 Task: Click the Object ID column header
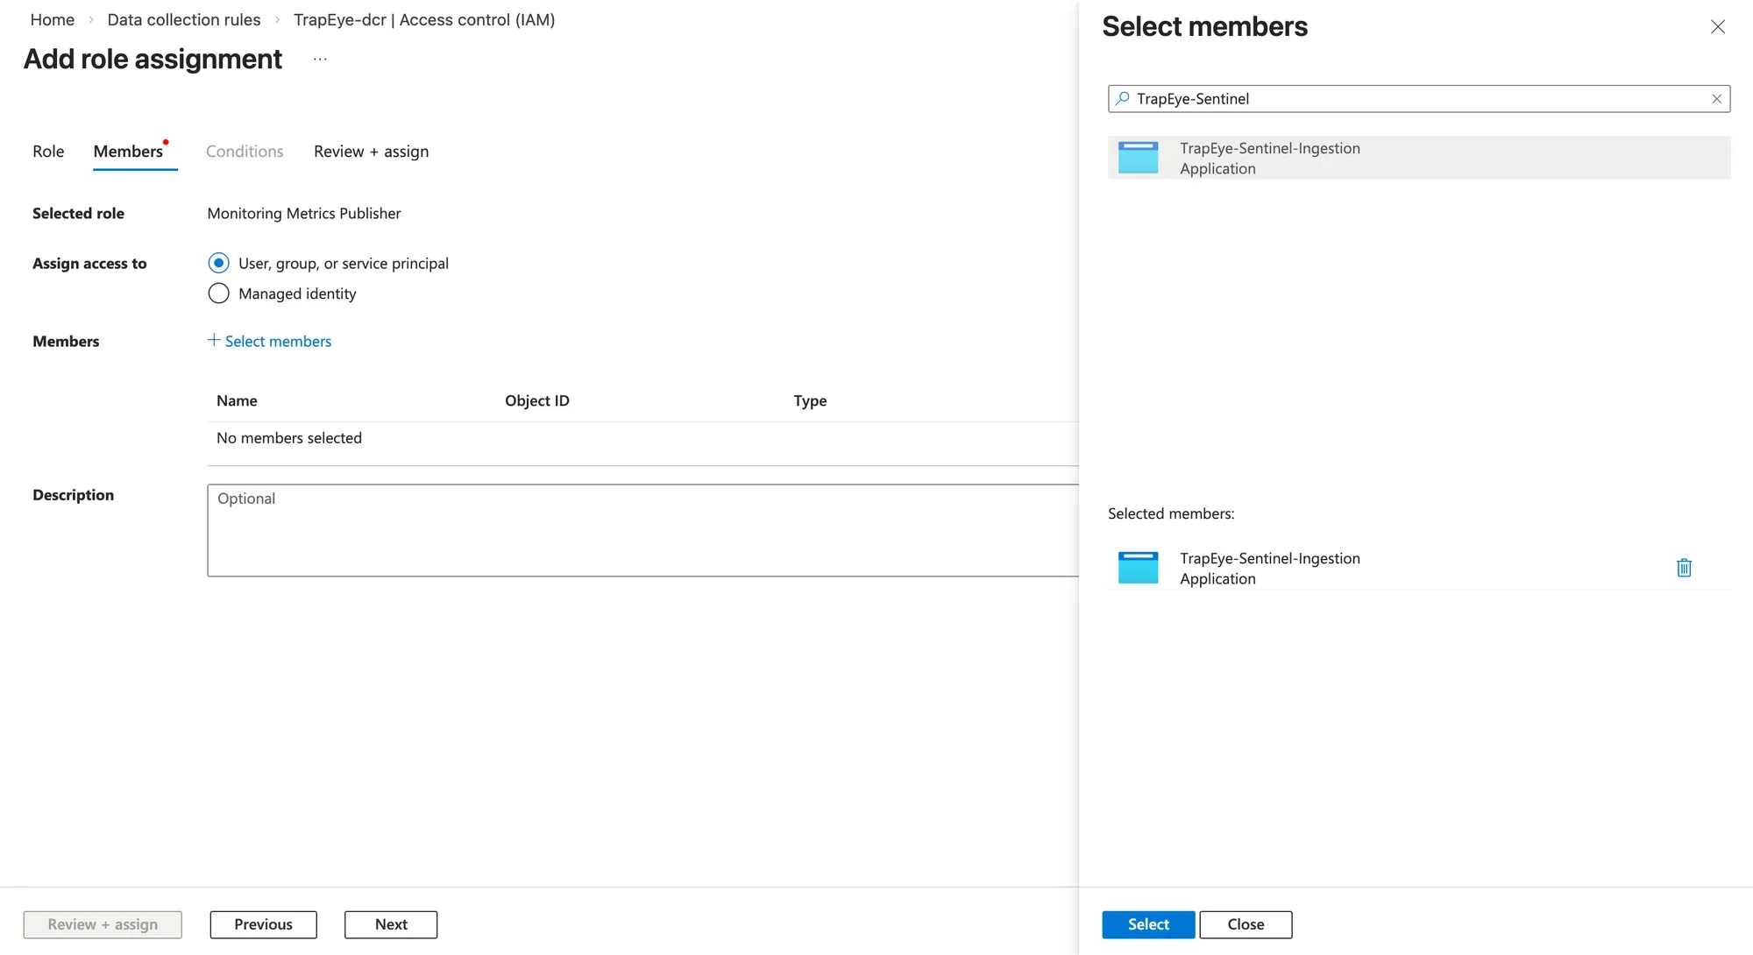point(537,400)
